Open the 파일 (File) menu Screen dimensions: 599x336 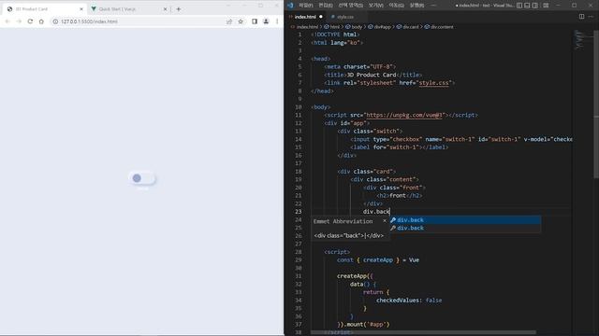(x=306, y=6)
